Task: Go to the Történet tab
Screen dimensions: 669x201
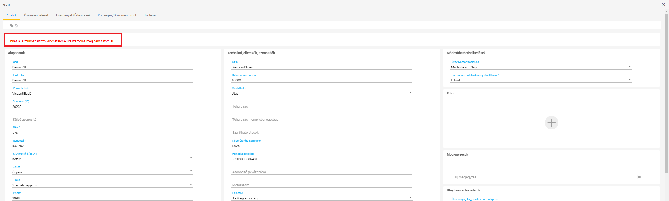Action: [x=150, y=15]
